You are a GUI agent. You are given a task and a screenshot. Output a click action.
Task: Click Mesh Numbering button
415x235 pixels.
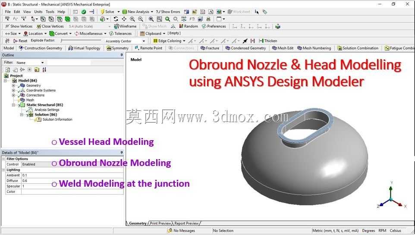314,48
